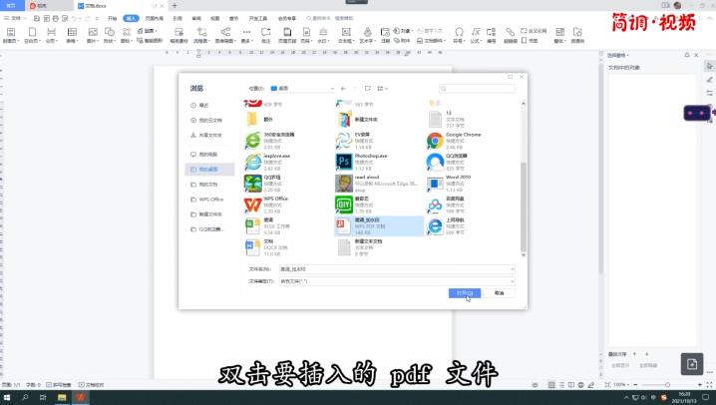Select the EV录屏 shortcut file
The height and width of the screenshot is (405, 716).
coord(344,140)
